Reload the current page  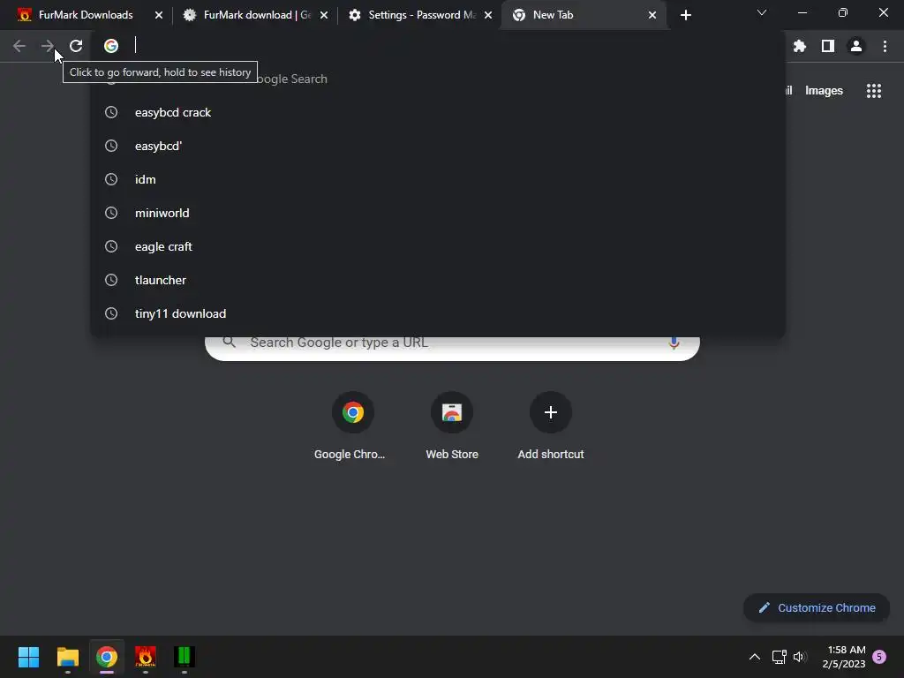(76, 46)
